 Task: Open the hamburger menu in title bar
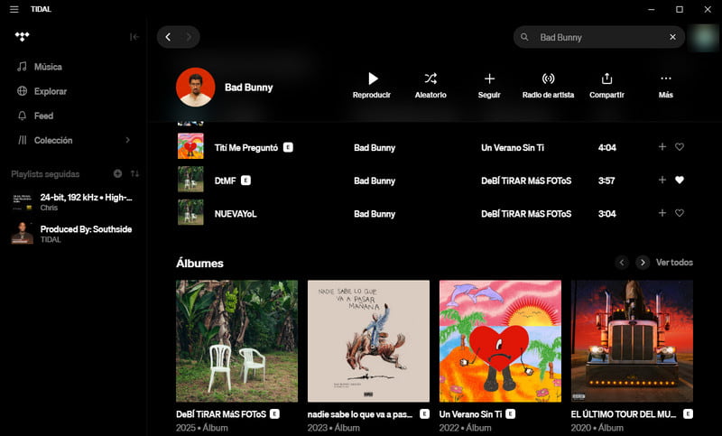tap(14, 9)
